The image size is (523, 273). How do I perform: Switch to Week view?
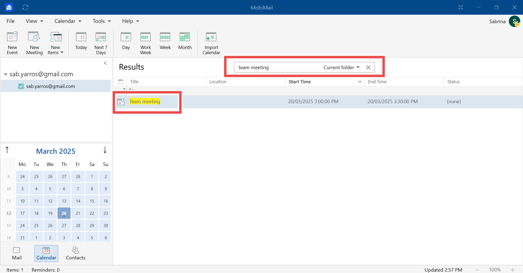point(165,41)
